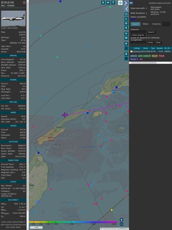Viewport: 172px width, 230px height.
Task: Toggle the M map button
Action: point(126,38)
